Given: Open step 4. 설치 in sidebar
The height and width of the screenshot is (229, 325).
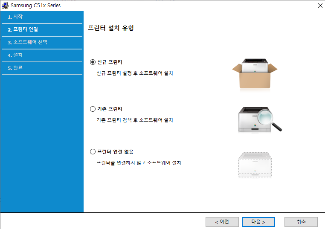Looking at the screenshot, I should click(42, 55).
